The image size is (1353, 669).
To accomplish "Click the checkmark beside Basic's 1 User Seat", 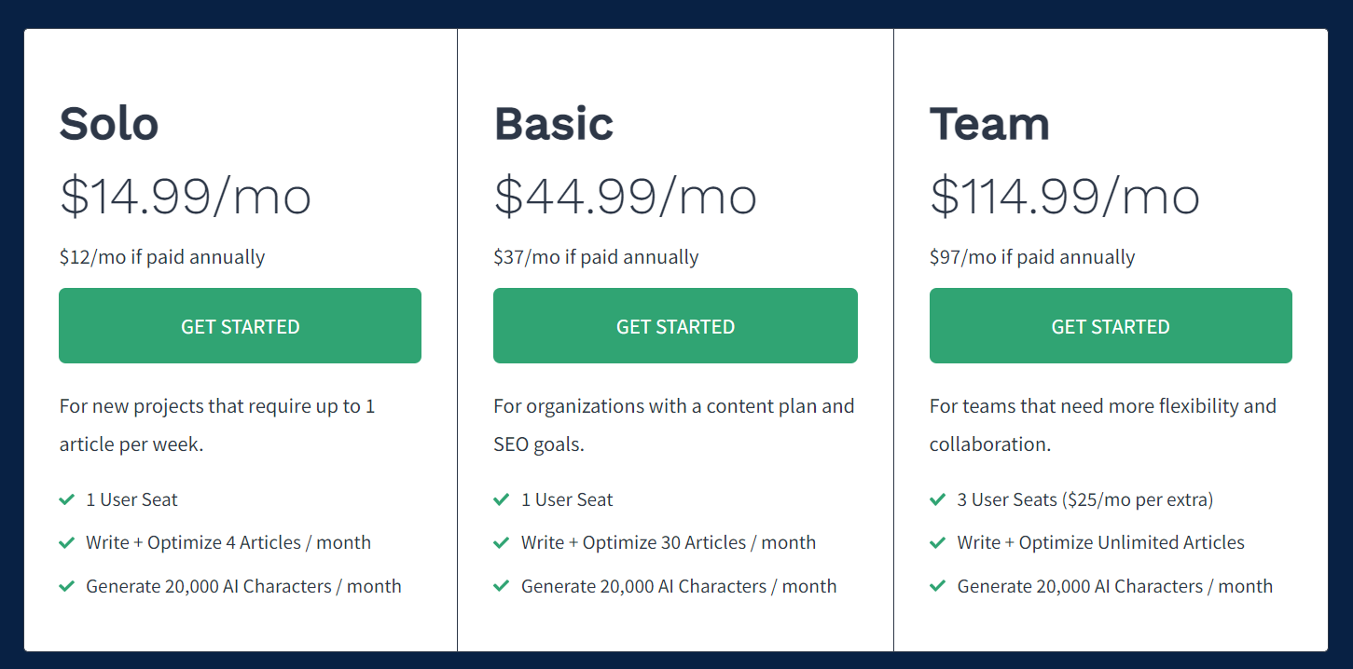I will (502, 499).
